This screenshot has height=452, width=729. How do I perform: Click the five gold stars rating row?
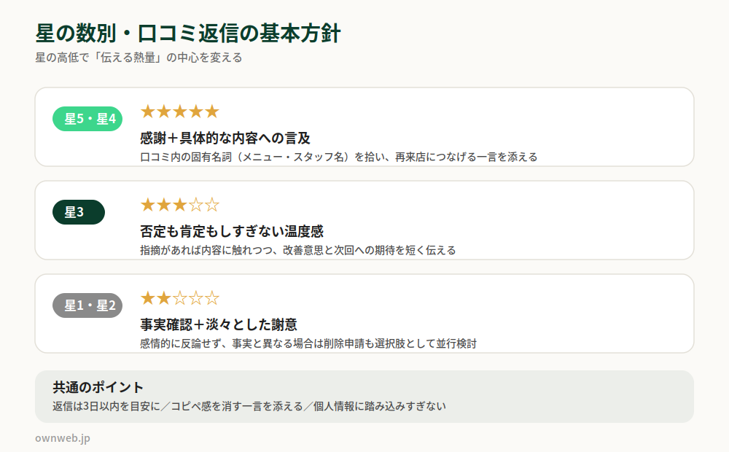(180, 112)
